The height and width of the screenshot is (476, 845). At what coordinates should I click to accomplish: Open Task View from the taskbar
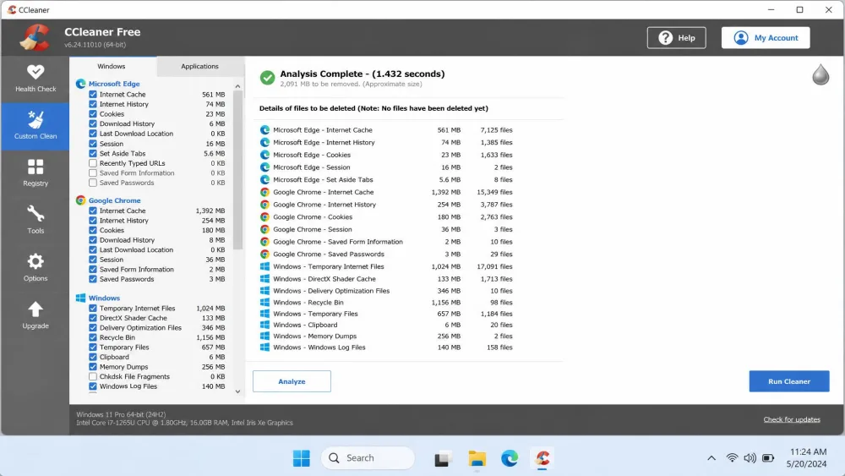pos(443,458)
